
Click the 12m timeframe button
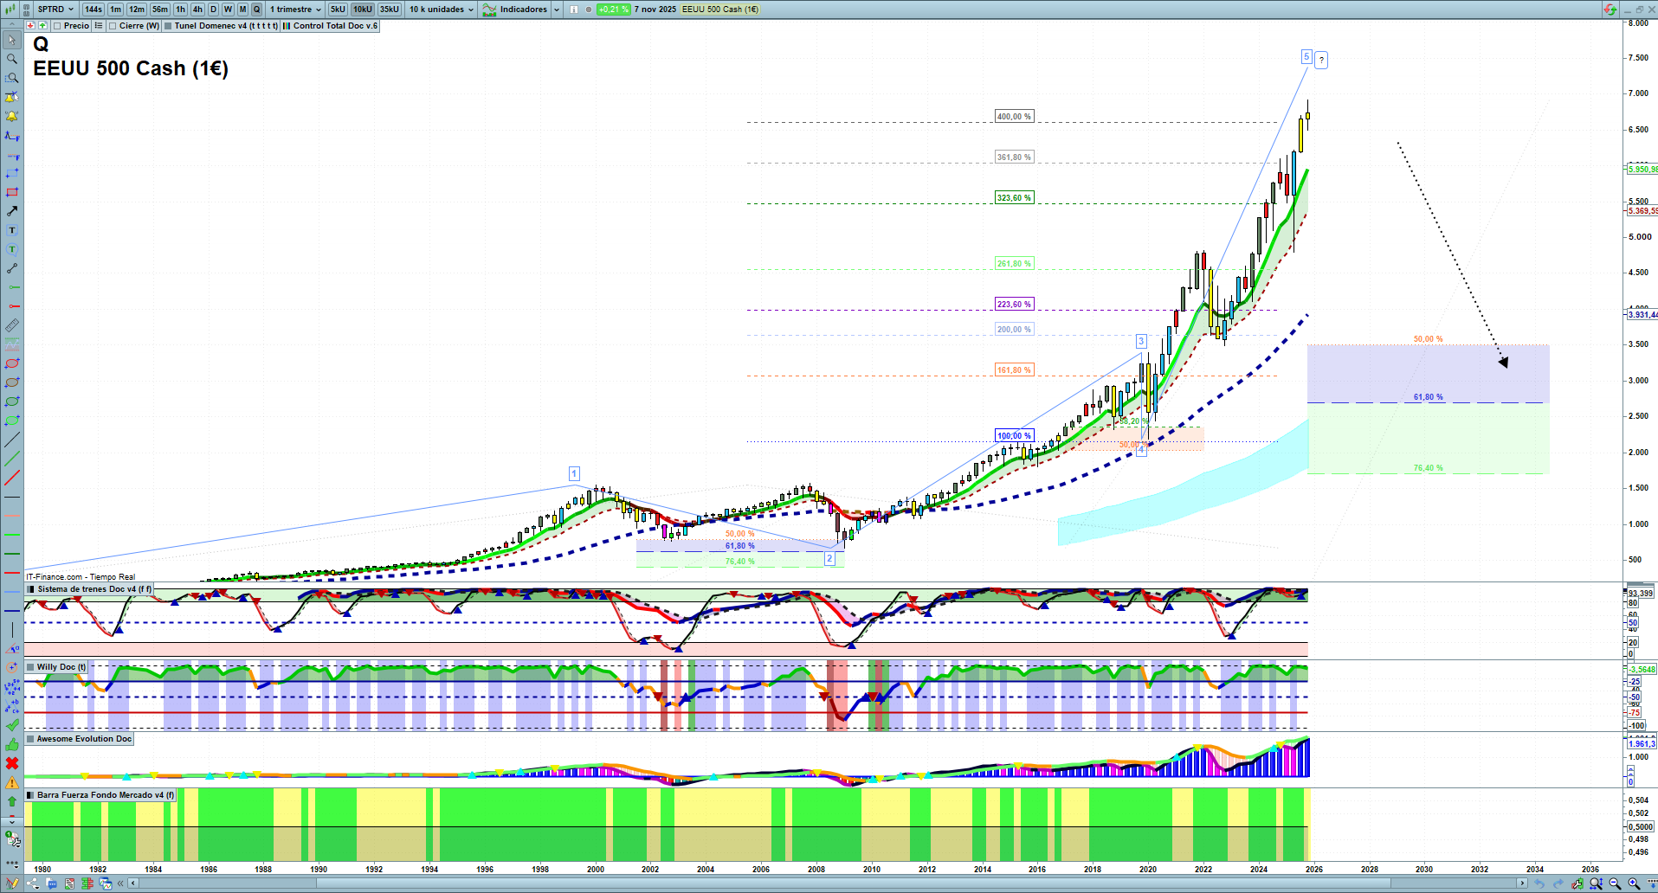pos(137,10)
